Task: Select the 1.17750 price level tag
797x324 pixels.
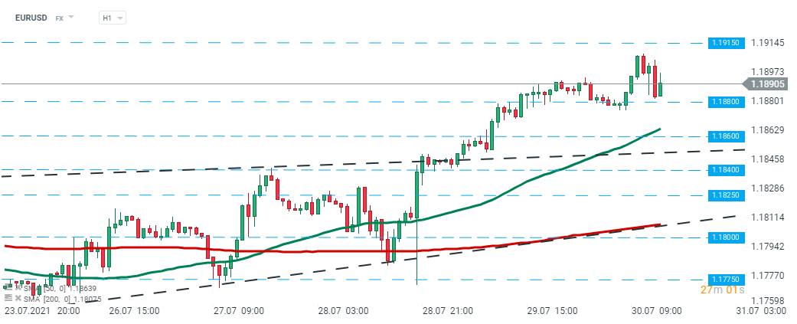Action: (x=724, y=280)
